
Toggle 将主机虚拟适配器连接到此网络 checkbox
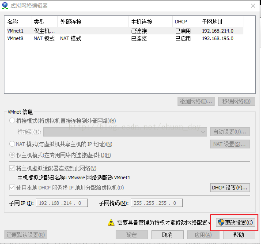pos(12,168)
